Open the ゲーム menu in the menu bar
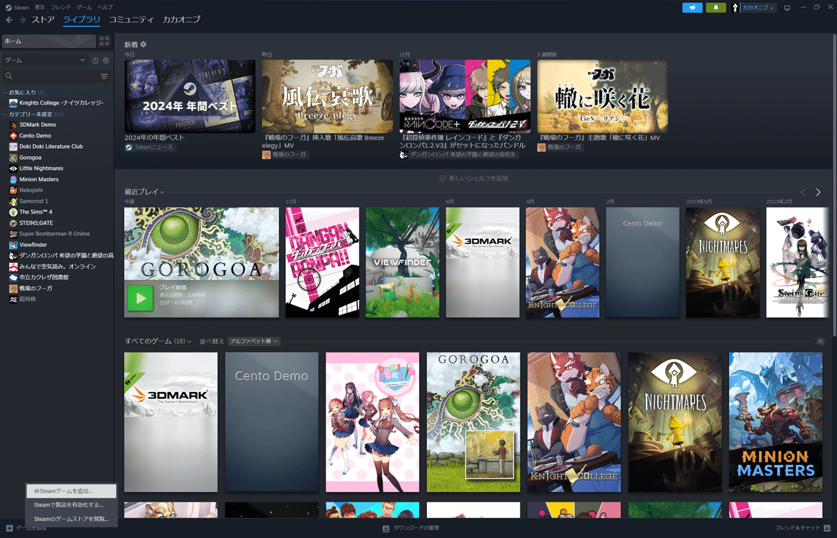 (x=84, y=6)
